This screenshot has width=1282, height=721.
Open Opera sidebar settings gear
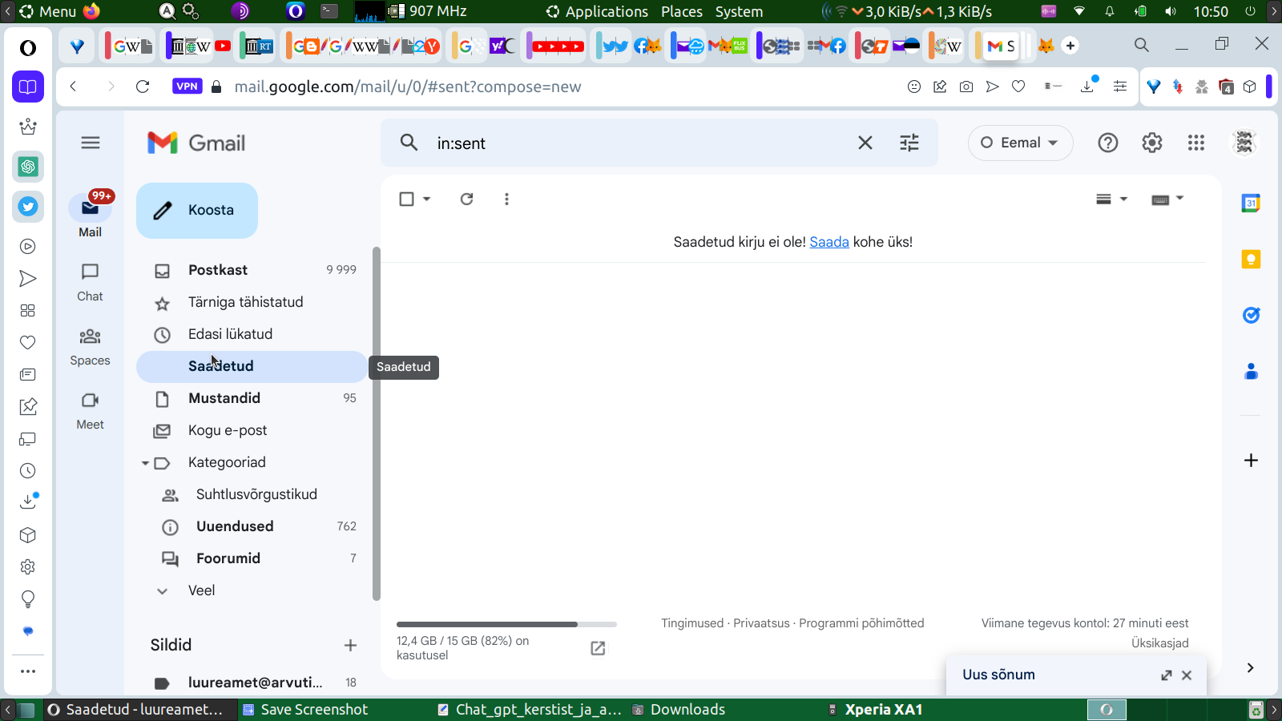[x=28, y=567]
